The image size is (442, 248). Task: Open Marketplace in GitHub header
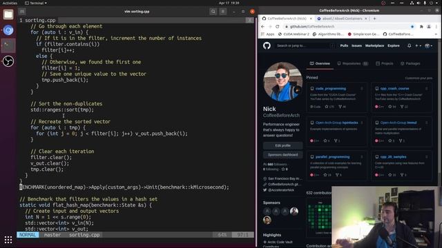coord(374,45)
